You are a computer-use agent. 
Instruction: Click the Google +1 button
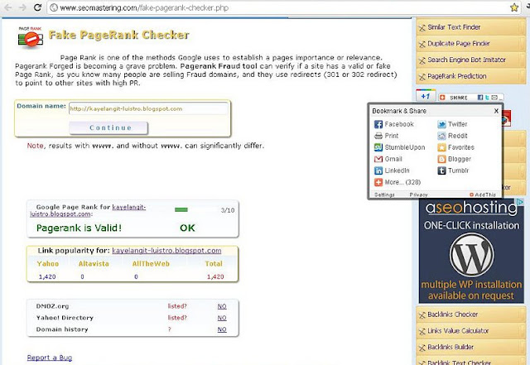click(426, 96)
